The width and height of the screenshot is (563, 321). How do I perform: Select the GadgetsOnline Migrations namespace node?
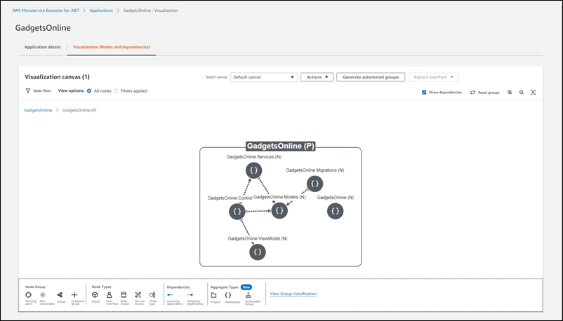[x=315, y=184]
